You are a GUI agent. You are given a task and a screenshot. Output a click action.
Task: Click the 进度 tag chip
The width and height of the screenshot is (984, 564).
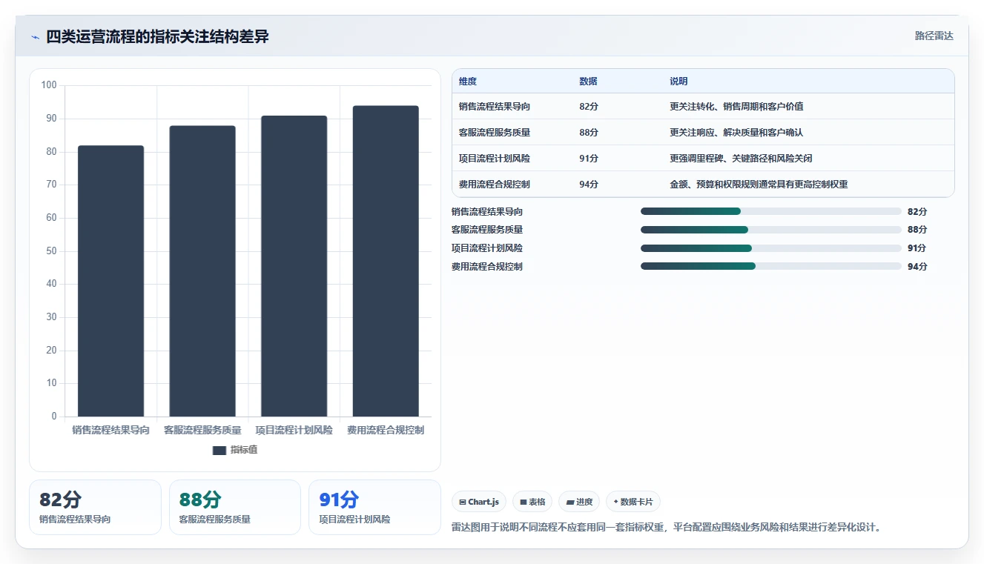(579, 502)
